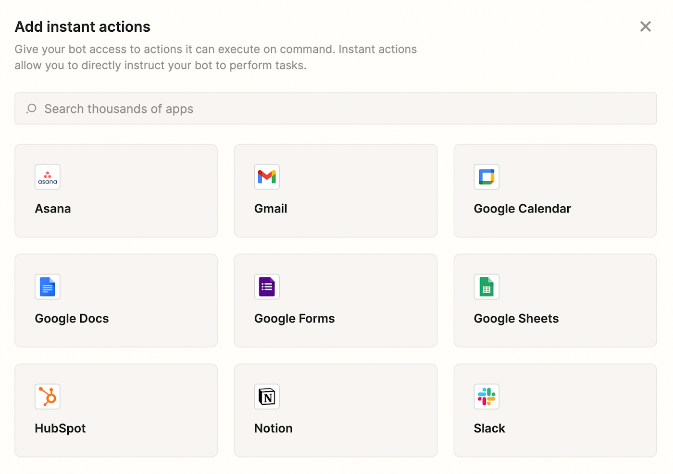Click the Notion logo icon
The height and width of the screenshot is (474, 673).
(x=267, y=397)
